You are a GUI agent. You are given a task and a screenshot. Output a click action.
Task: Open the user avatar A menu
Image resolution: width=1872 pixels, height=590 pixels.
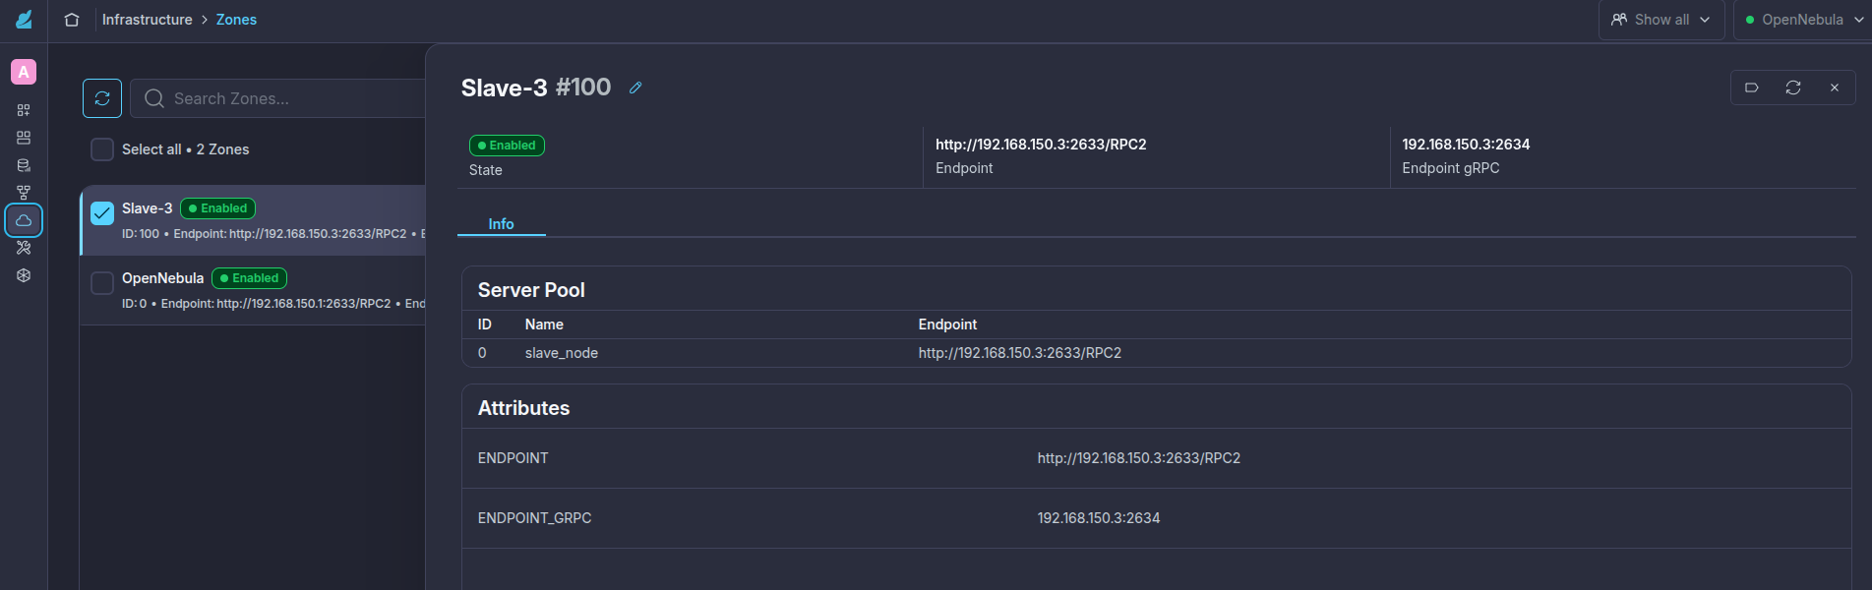coord(24,72)
